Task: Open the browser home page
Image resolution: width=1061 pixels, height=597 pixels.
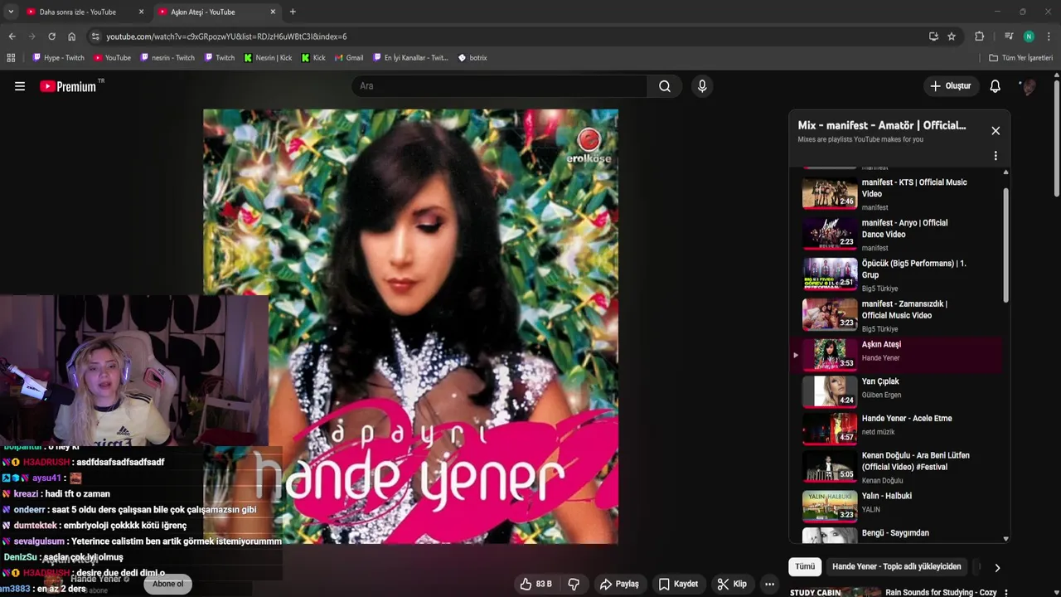Action: 71,36
